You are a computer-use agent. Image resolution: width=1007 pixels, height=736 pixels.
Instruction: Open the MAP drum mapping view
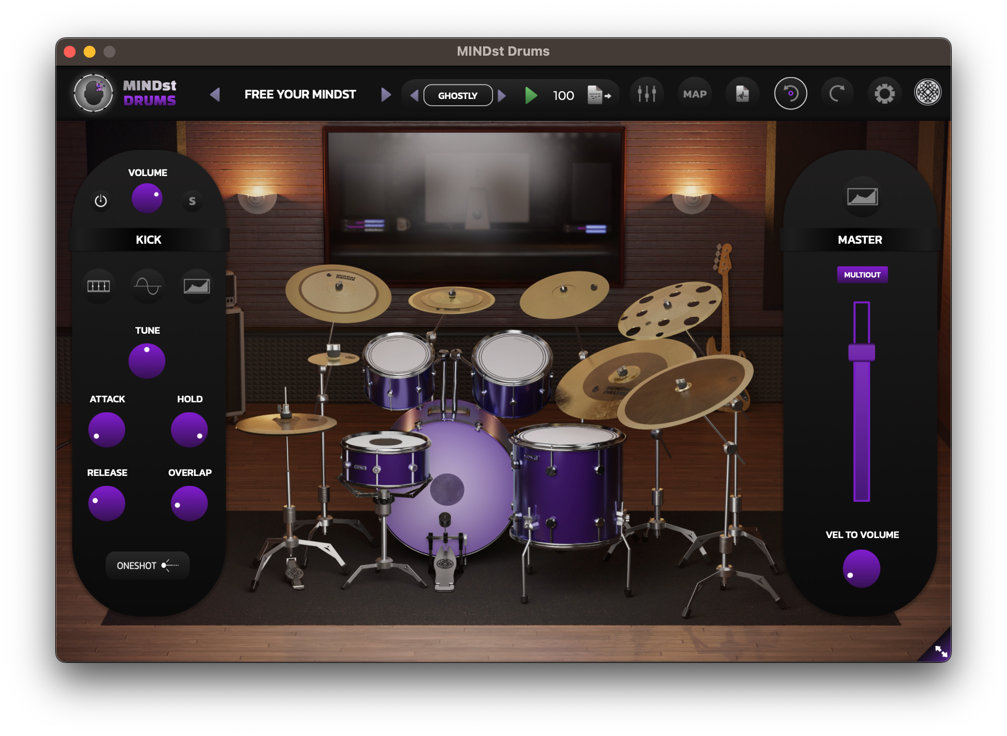[695, 93]
